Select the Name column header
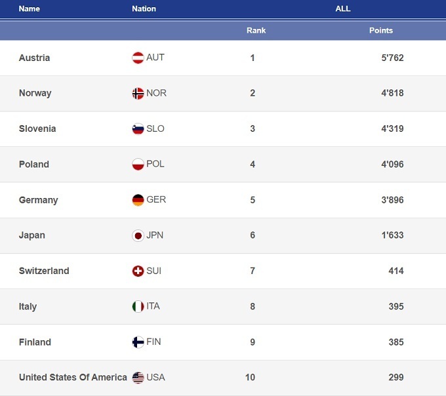446x396 pixels. 30,9
